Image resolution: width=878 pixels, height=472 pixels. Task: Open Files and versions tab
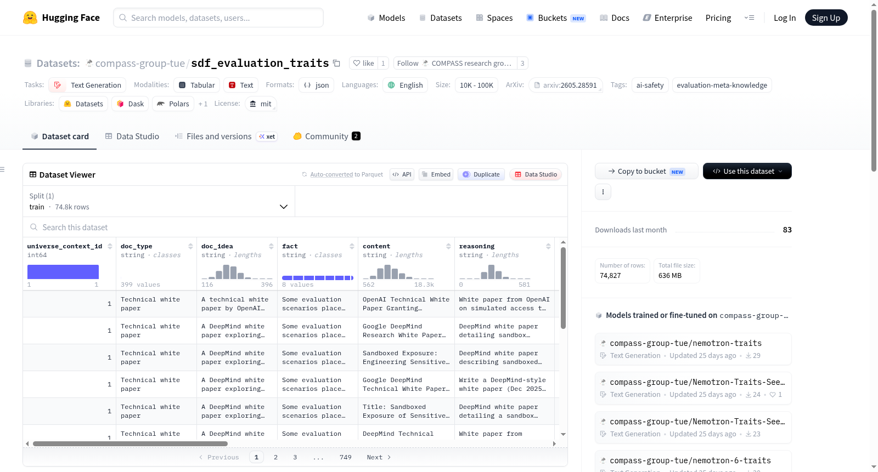click(x=226, y=136)
